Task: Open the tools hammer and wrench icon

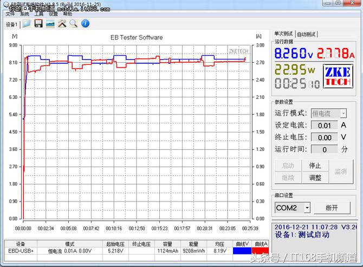Action: 62,24
